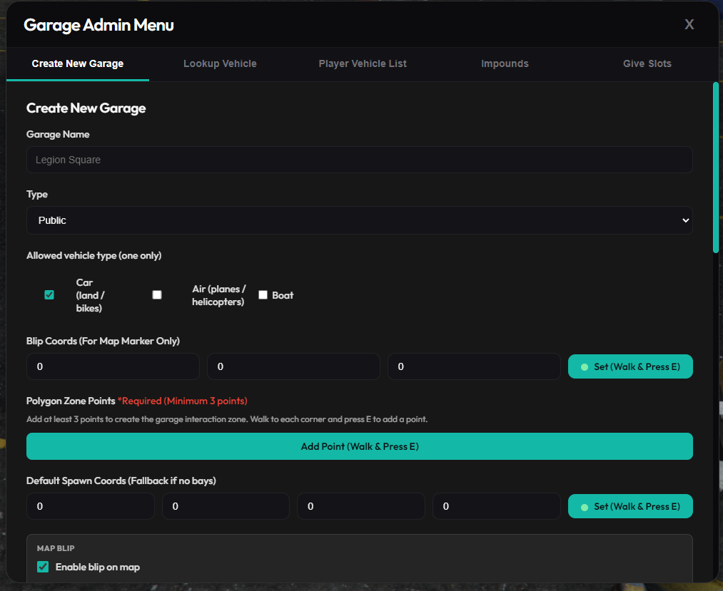Open the Lookup Vehicle tab

(220, 63)
